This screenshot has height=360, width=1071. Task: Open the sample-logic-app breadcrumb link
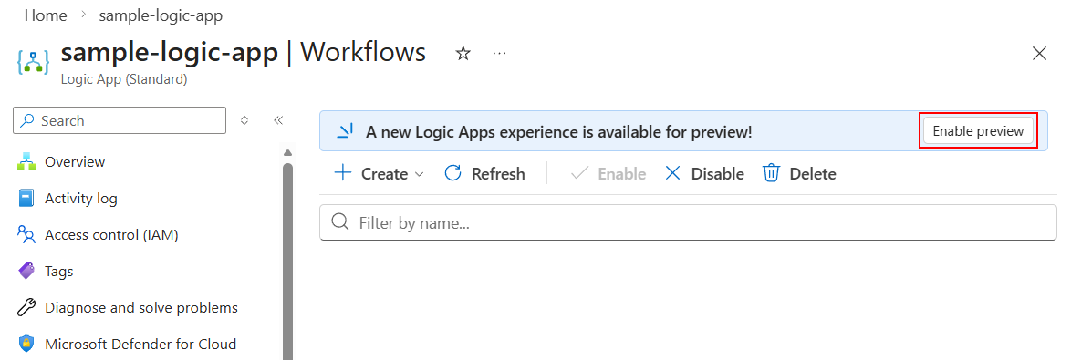(161, 15)
